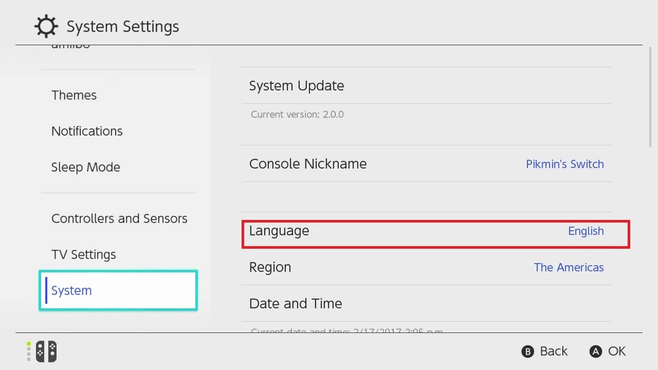This screenshot has width=658, height=370.
Task: Open the amiibo settings section
Action: [x=70, y=45]
